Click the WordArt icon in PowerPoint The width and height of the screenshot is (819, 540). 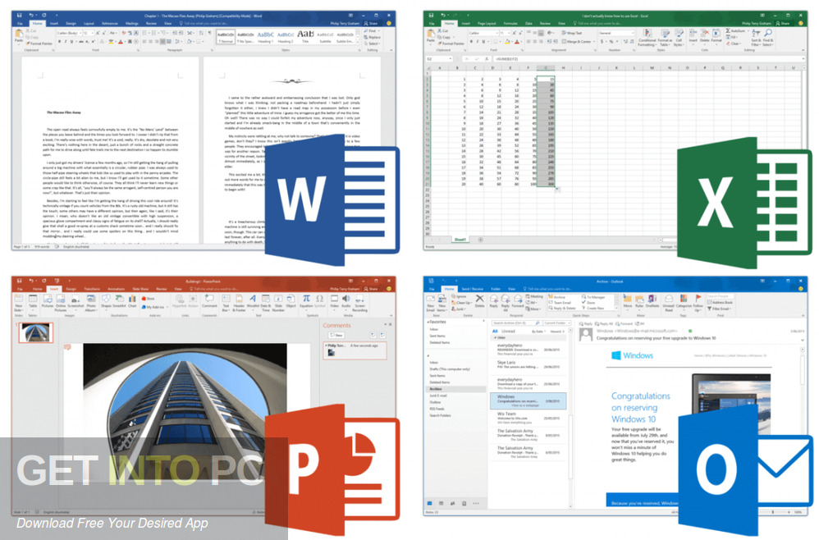click(x=253, y=298)
